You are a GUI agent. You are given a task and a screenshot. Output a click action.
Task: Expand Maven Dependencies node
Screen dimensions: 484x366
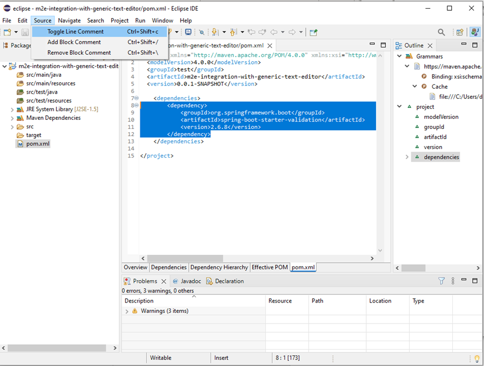pos(12,118)
